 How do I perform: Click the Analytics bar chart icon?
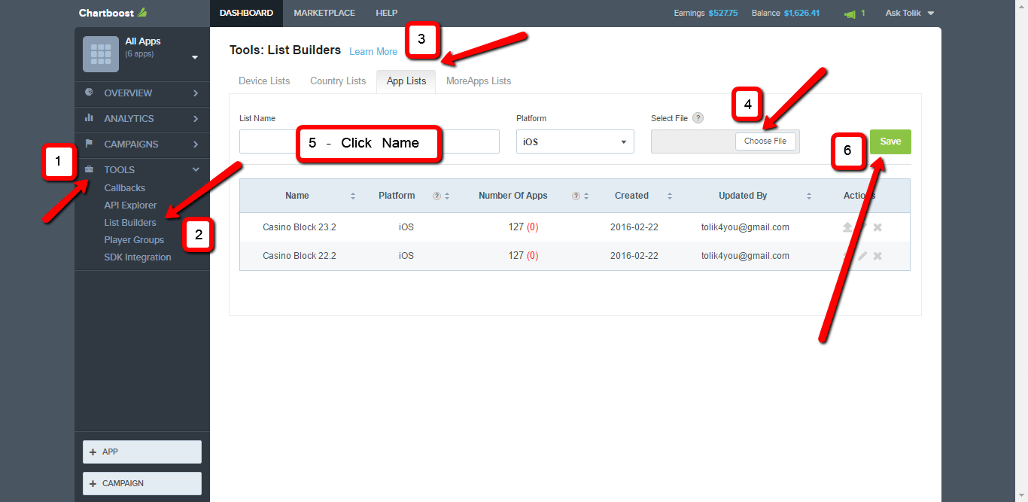coord(89,118)
